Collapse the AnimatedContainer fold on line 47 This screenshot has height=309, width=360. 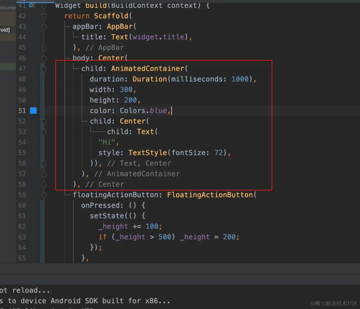coord(44,69)
